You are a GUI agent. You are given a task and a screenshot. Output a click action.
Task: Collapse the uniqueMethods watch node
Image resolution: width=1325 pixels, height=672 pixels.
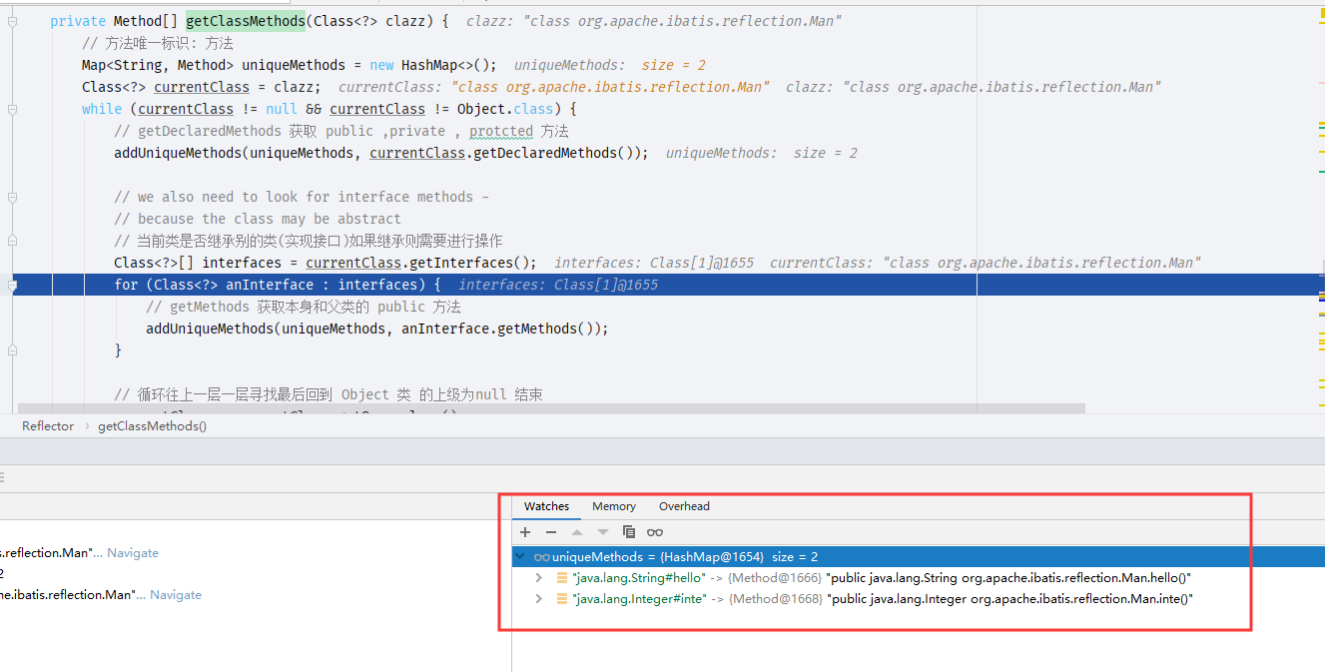pyautogui.click(x=520, y=556)
